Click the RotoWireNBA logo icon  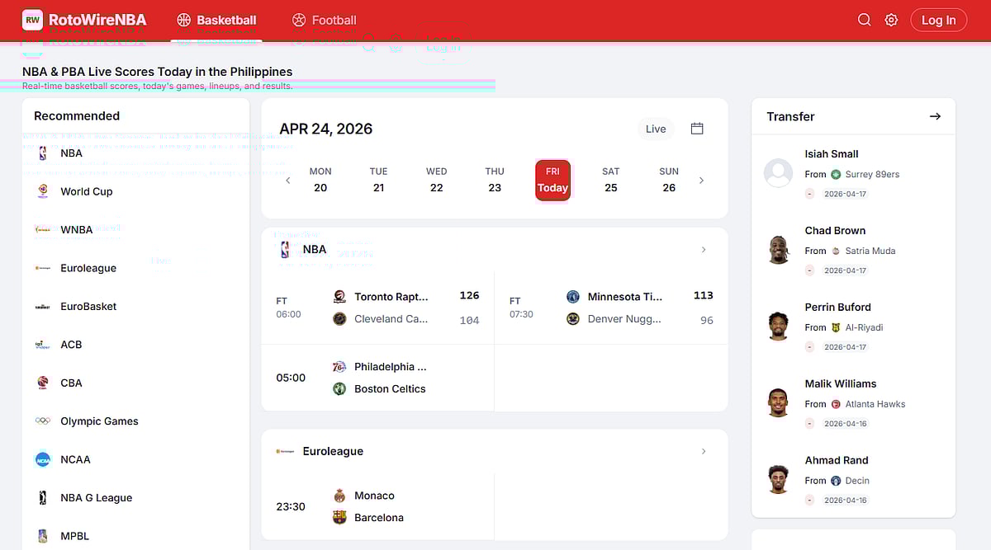point(32,20)
